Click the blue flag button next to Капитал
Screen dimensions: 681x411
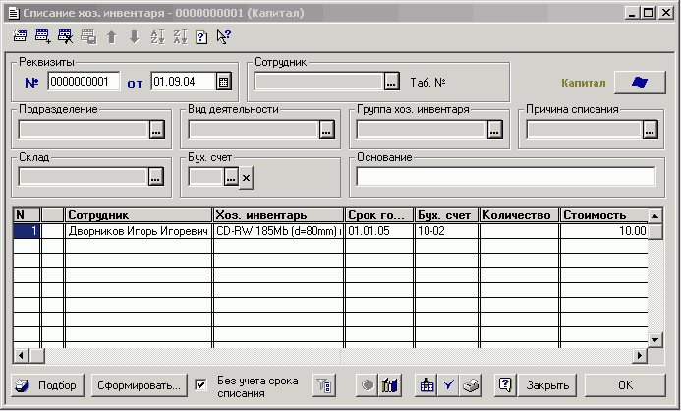pos(639,83)
